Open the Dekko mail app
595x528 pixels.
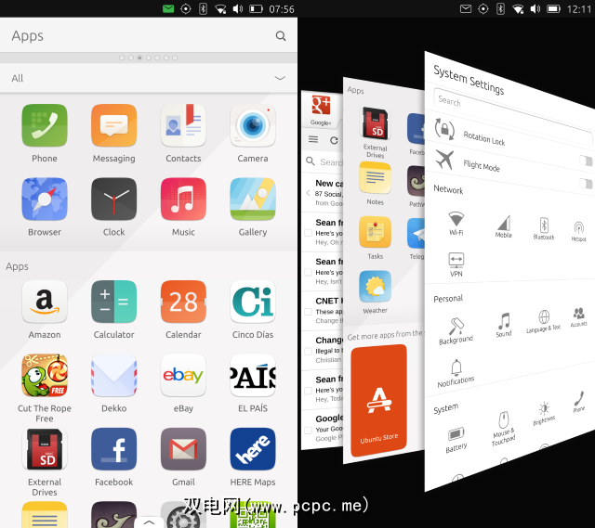pos(113,376)
